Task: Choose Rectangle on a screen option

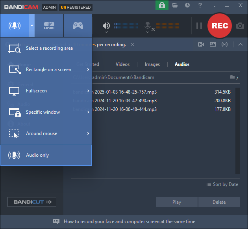Action: [46, 69]
